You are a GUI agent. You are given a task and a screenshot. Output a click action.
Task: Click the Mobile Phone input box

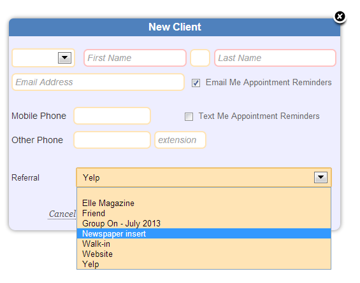click(x=112, y=116)
